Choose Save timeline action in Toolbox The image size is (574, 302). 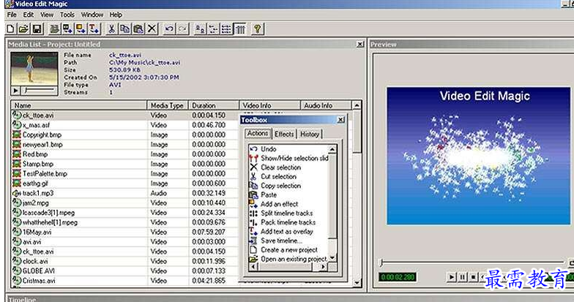tap(281, 240)
